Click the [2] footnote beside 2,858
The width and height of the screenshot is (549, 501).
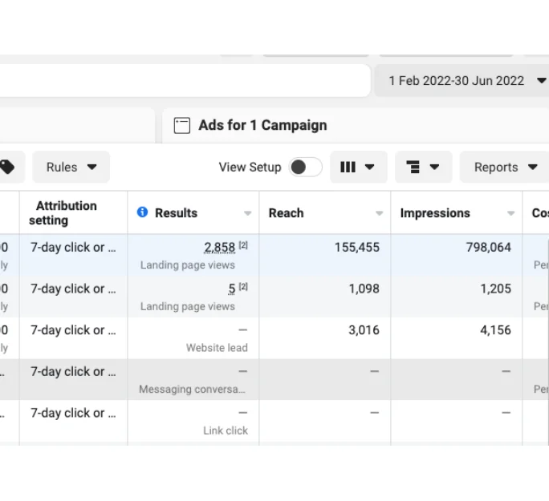point(243,245)
